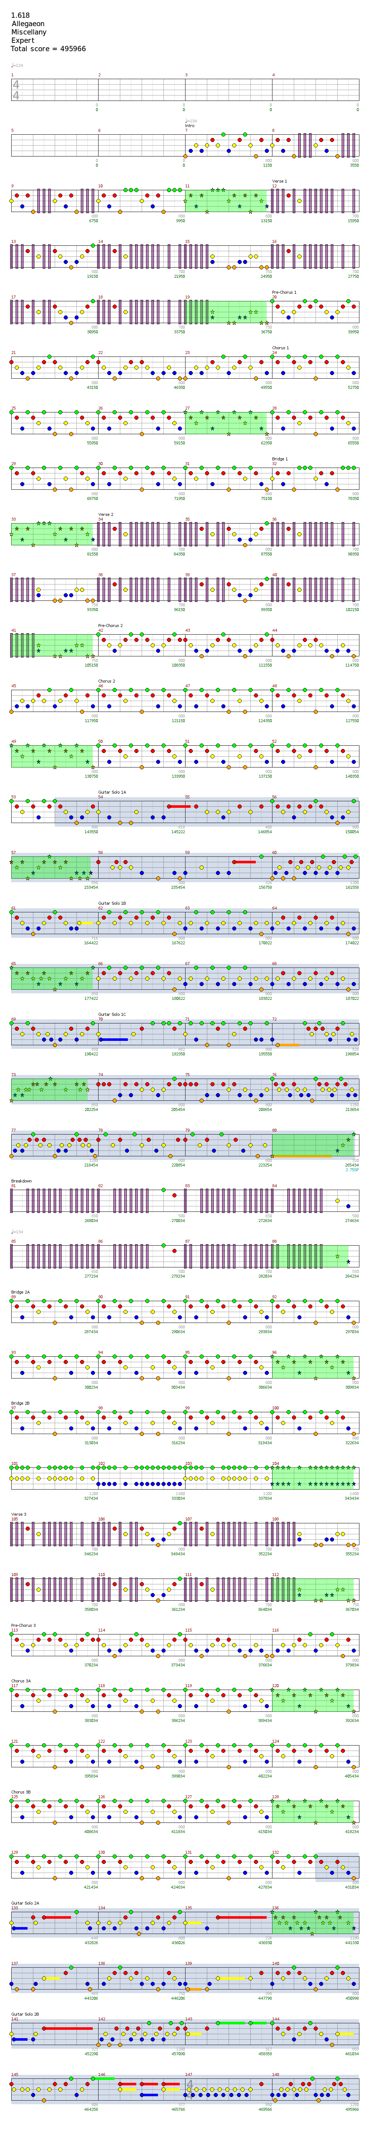Select the Verse 1 section label
The image size is (371, 2134).
click(279, 180)
